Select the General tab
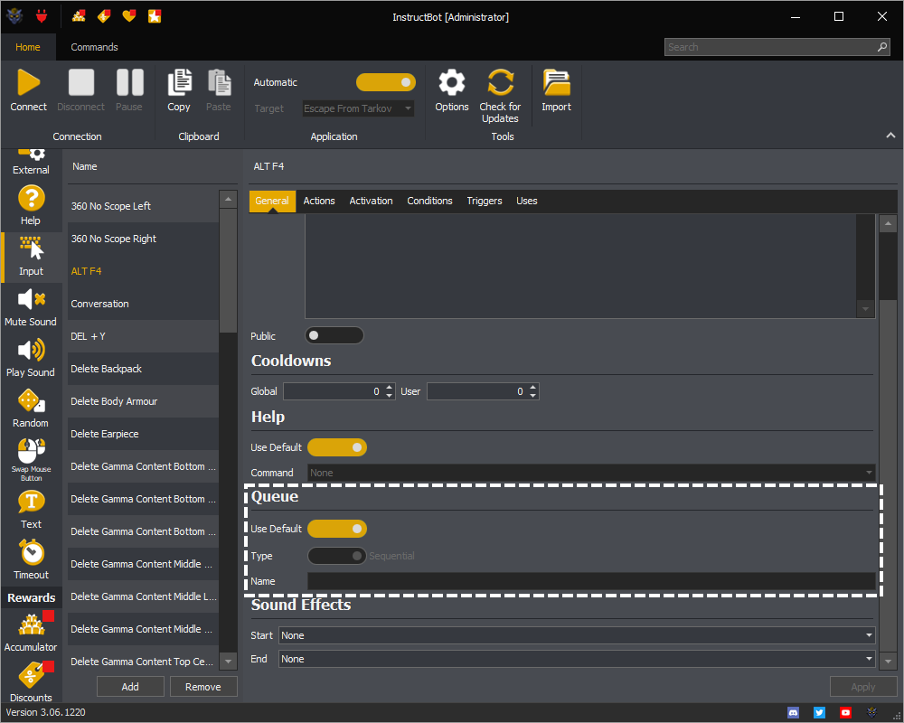 272,201
